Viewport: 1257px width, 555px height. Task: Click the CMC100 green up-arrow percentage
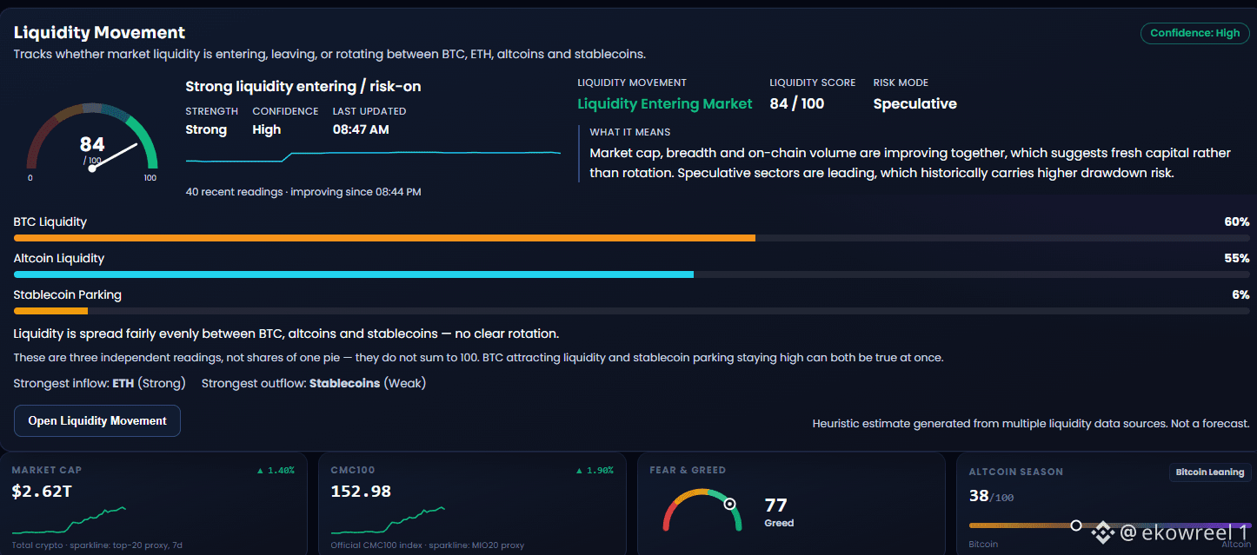594,470
